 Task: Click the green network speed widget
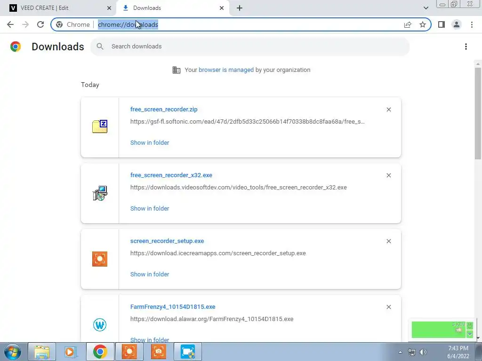pyautogui.click(x=442, y=330)
